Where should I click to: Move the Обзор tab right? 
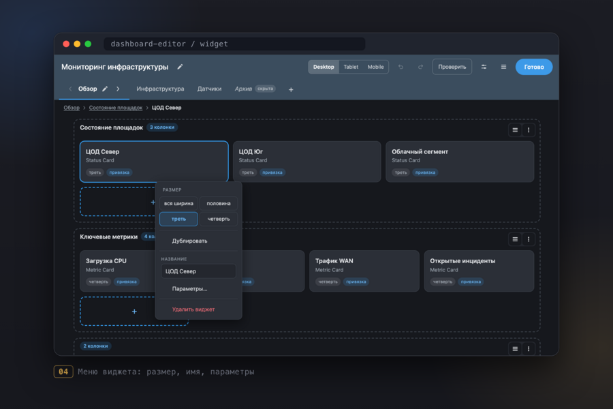point(118,89)
